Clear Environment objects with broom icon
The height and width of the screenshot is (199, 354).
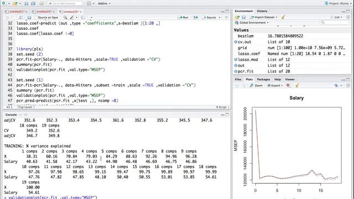(283, 17)
